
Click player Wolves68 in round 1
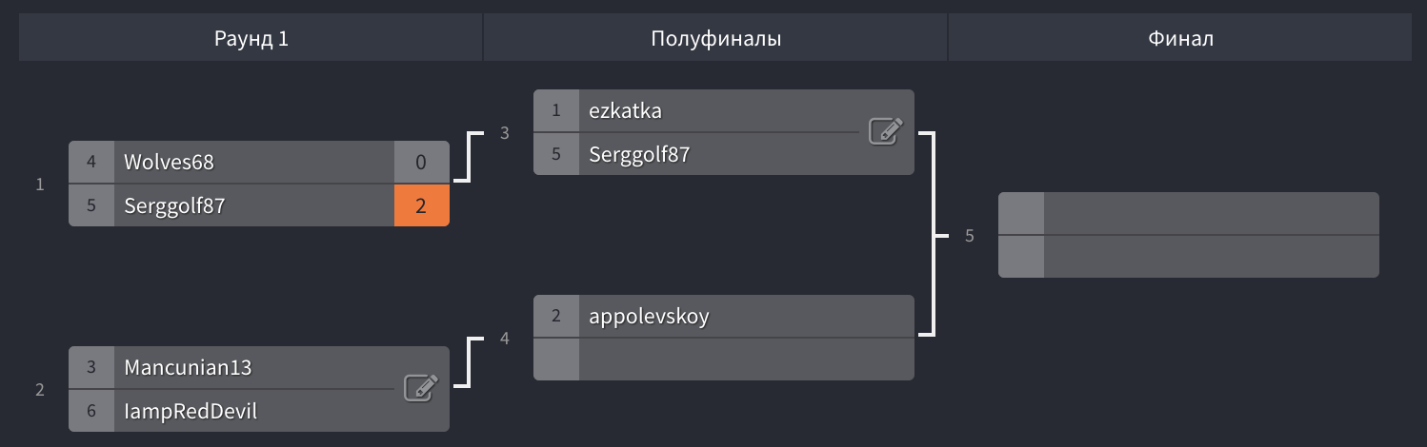[x=169, y=163]
